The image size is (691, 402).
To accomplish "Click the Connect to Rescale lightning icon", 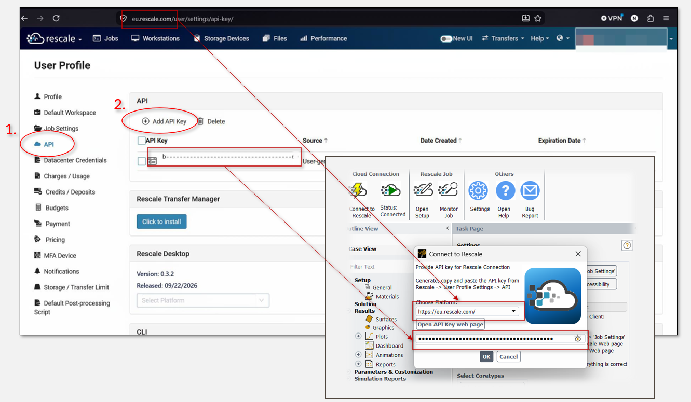I will tap(358, 190).
